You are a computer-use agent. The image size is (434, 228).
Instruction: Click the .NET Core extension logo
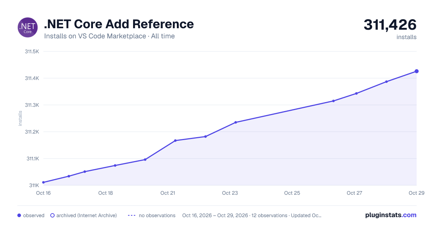pyautogui.click(x=27, y=28)
